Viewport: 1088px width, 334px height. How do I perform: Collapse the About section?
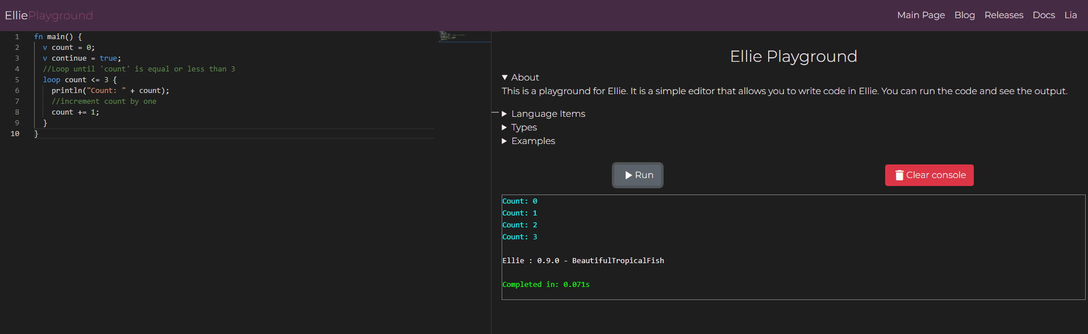pos(520,77)
